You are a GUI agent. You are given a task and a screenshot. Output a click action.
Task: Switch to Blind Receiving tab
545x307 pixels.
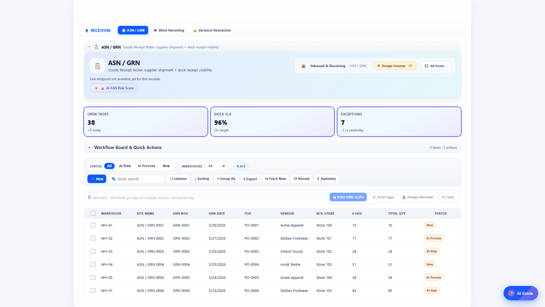pos(169,30)
